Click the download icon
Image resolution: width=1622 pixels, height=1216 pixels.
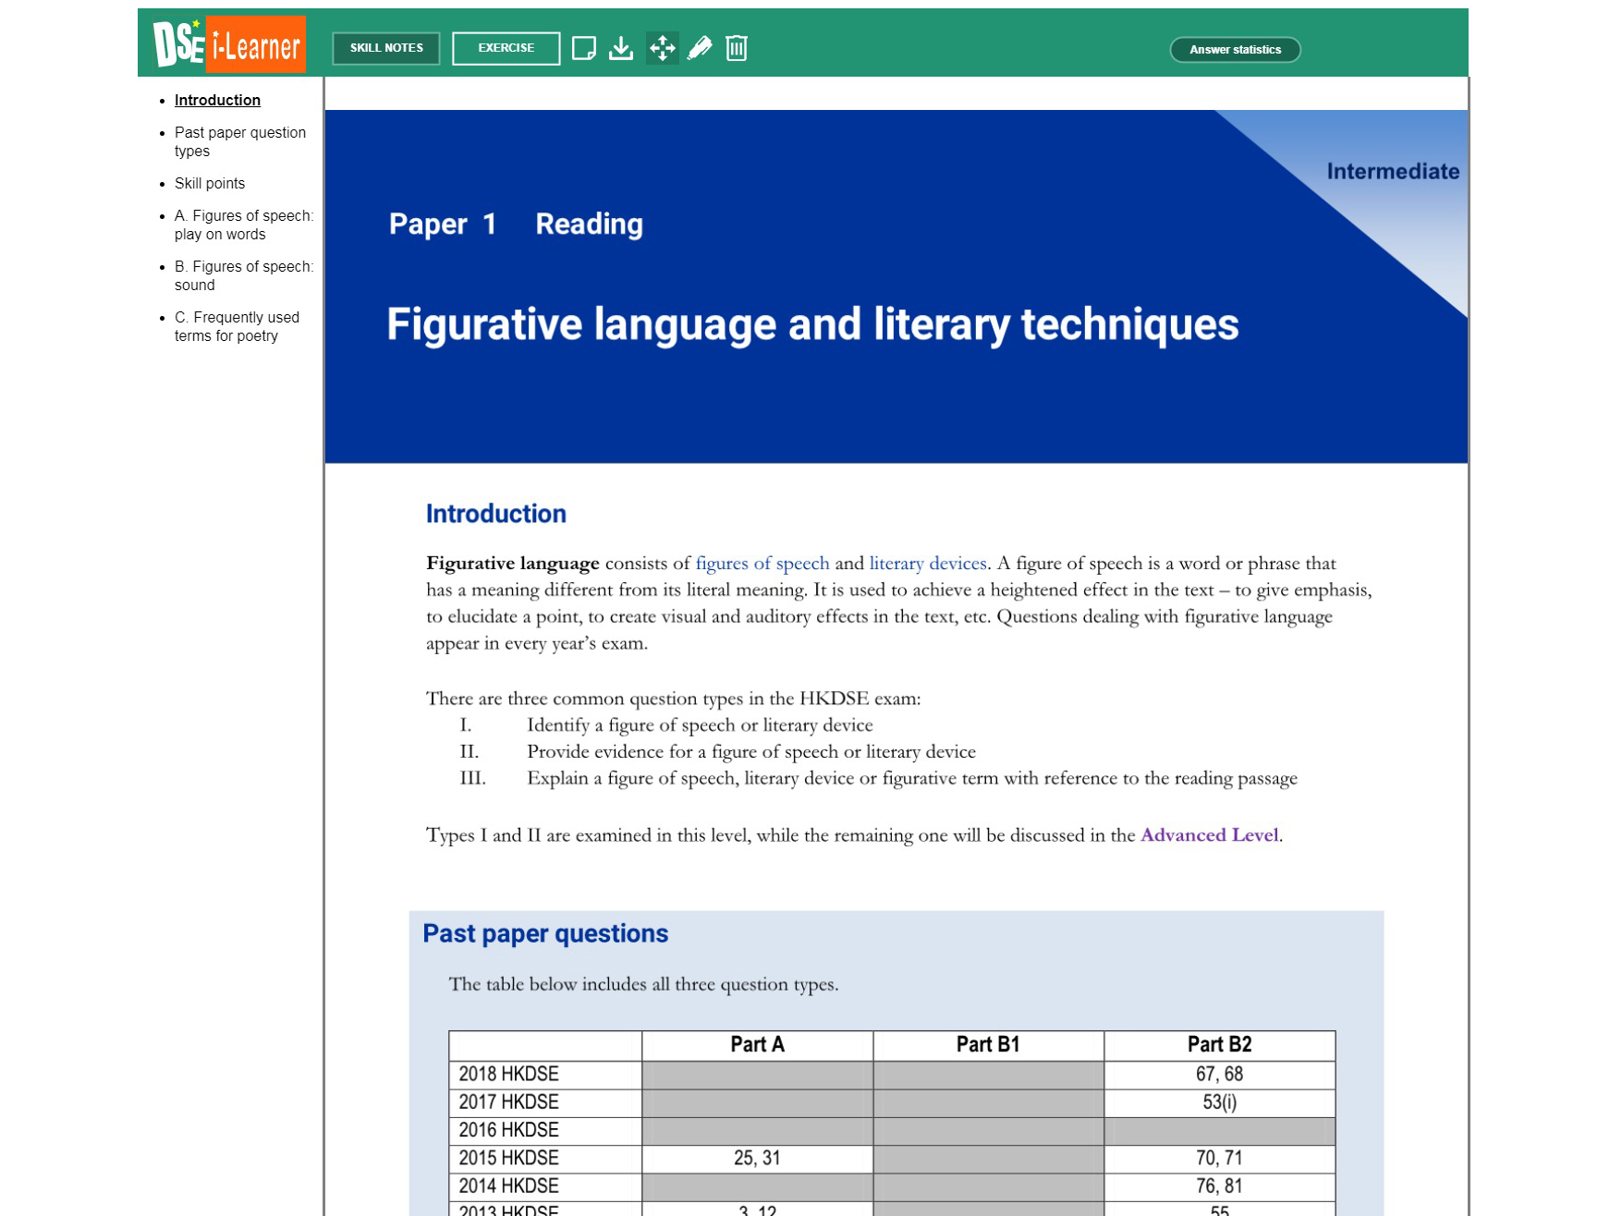(621, 48)
